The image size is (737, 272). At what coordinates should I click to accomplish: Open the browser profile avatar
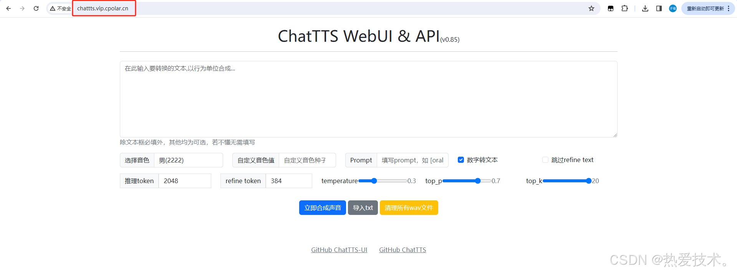tap(673, 8)
